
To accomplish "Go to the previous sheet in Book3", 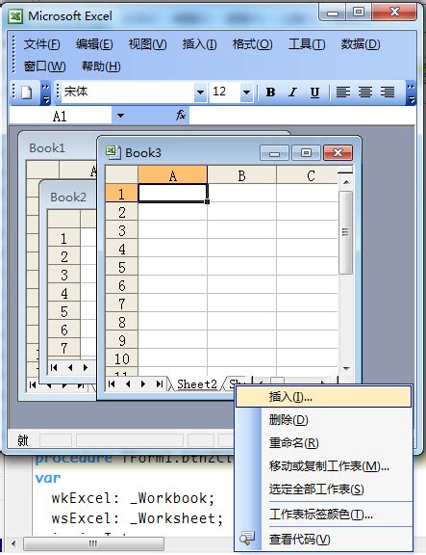I will (128, 384).
